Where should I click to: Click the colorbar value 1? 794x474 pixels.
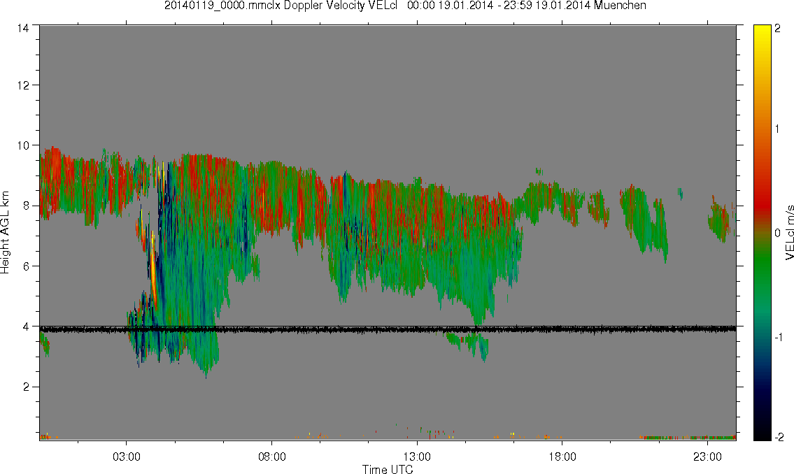777,129
